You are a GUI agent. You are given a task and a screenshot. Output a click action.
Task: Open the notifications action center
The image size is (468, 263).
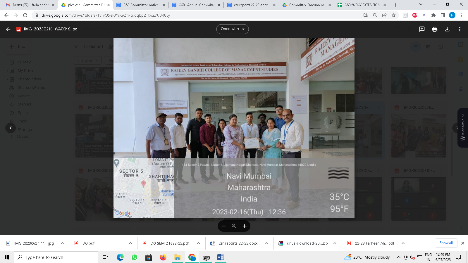click(x=458, y=257)
